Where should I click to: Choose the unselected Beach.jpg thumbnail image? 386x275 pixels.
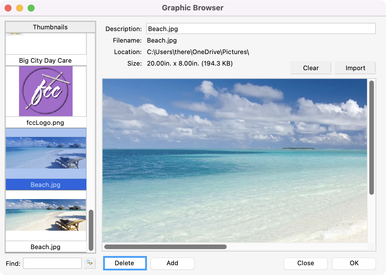tap(46, 215)
